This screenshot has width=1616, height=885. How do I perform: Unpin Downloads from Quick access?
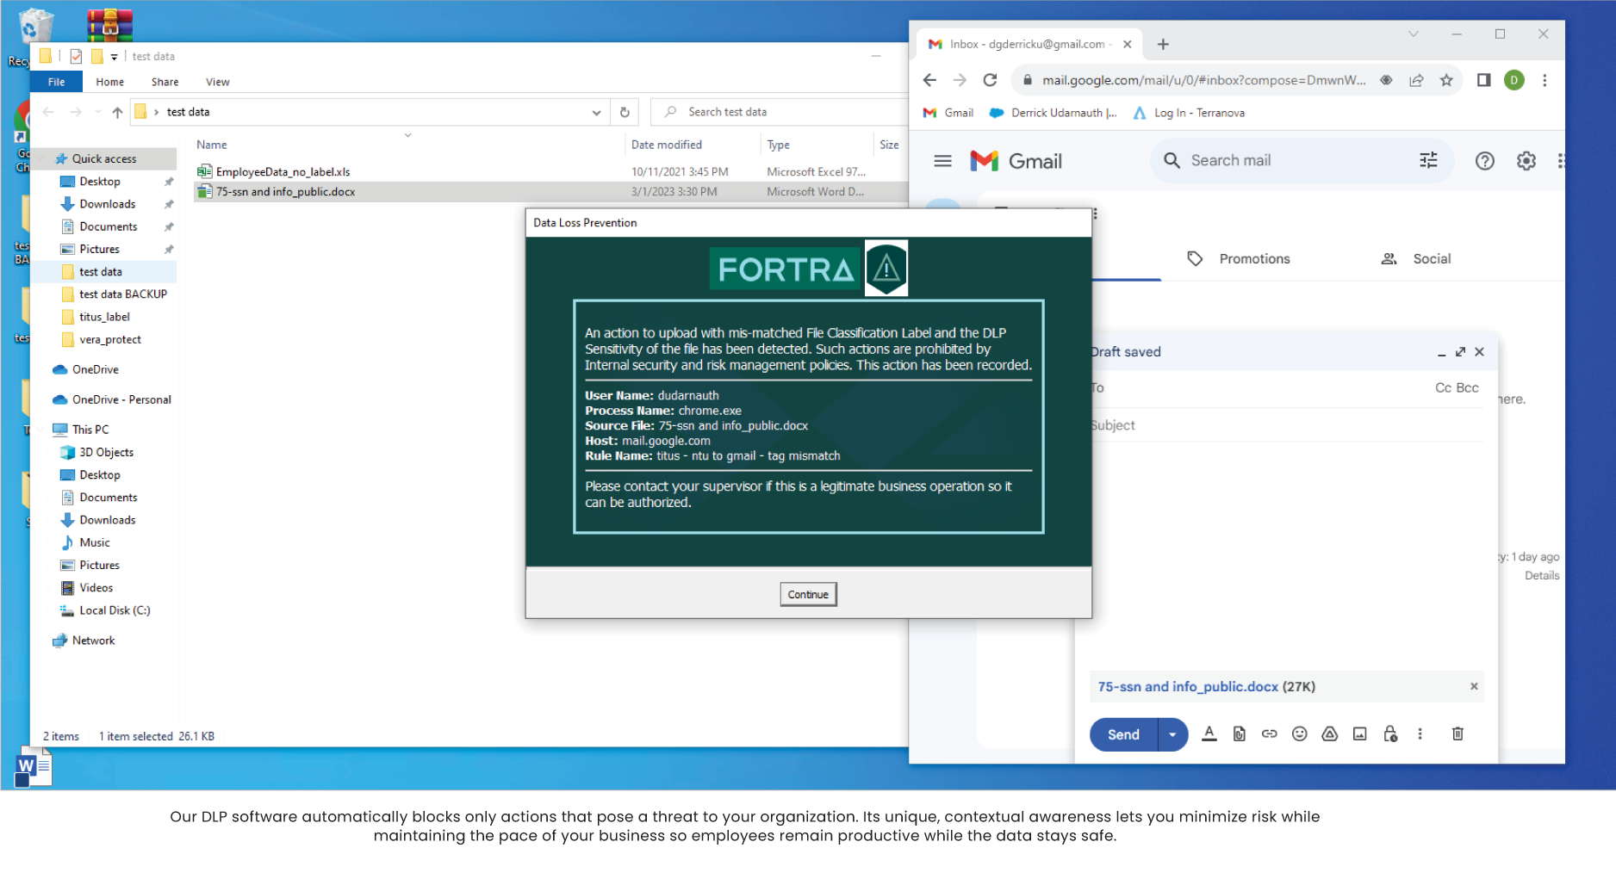169,204
